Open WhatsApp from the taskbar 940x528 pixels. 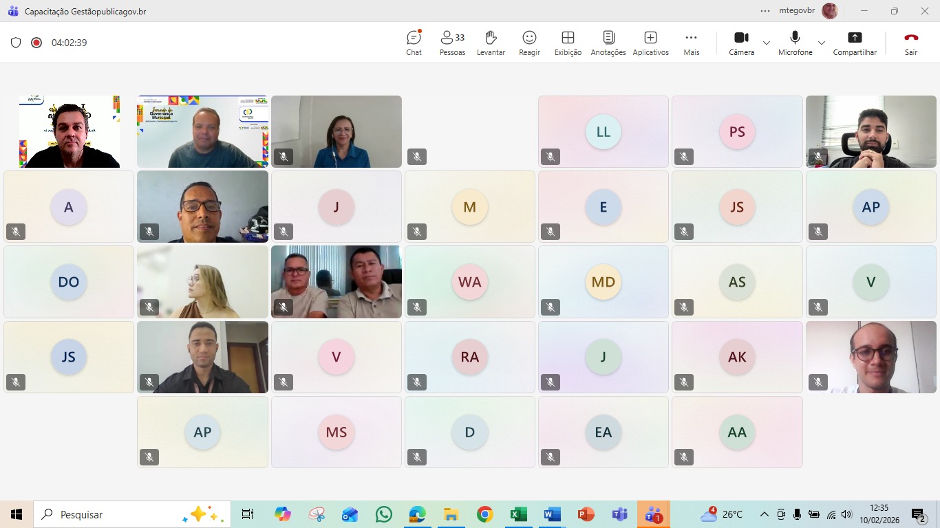point(384,514)
